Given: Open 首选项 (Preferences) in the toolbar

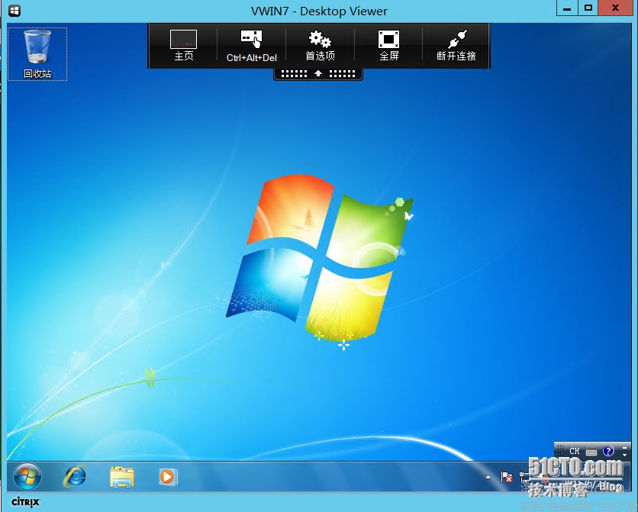Looking at the screenshot, I should 320,45.
